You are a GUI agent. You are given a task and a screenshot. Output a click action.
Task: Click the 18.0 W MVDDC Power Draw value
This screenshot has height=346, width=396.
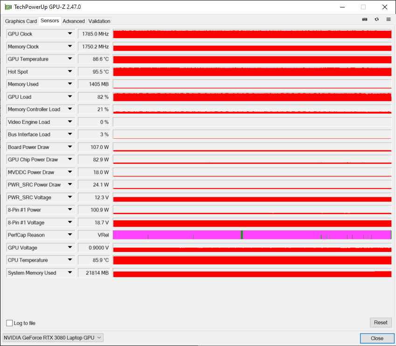pyautogui.click(x=94, y=172)
